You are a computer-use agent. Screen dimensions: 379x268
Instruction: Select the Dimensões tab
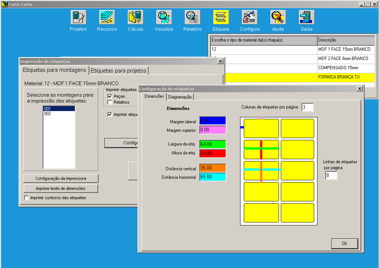pyautogui.click(x=153, y=97)
